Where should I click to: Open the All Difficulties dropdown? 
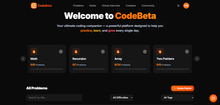pyautogui.click(x=122, y=98)
